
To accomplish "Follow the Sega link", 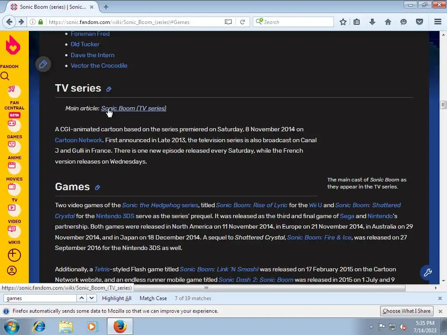I will [x=347, y=216].
